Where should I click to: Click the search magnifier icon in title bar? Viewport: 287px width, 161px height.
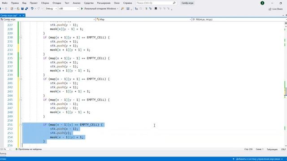(174, 3)
